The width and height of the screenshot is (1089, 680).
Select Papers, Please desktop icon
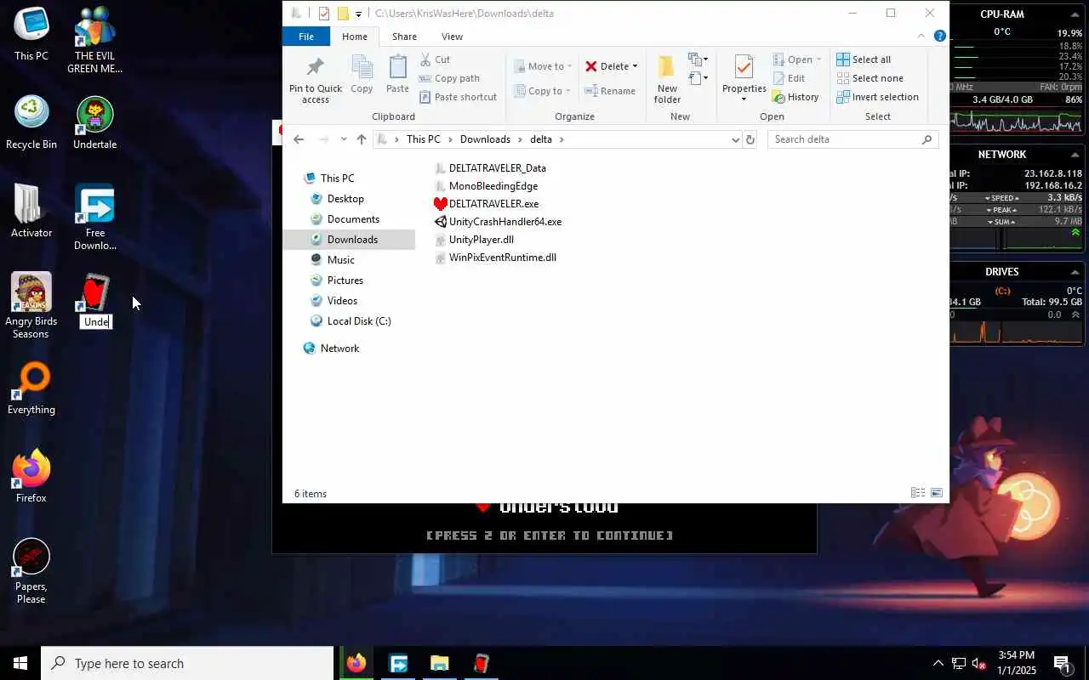pos(31,571)
